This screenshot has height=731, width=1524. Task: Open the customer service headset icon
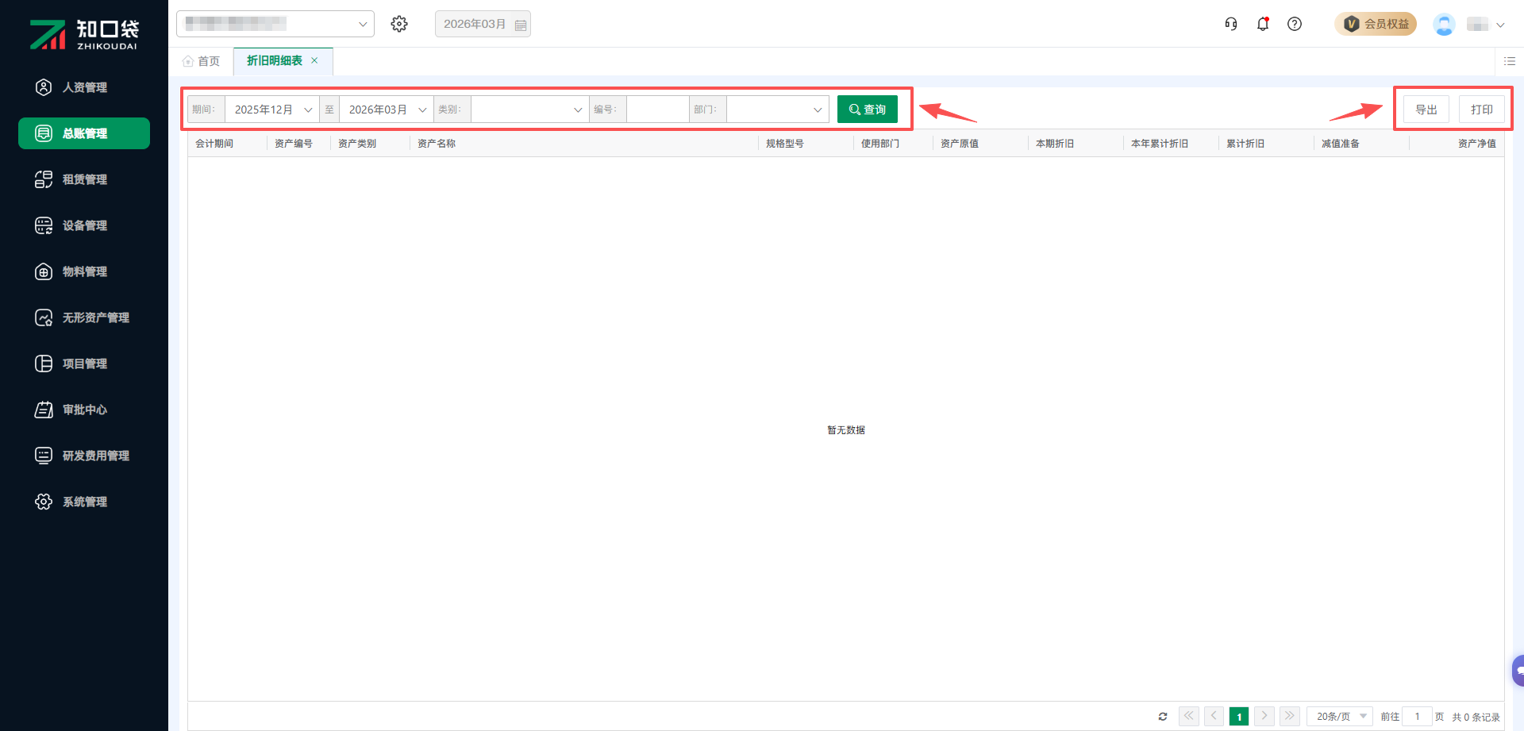(1231, 24)
